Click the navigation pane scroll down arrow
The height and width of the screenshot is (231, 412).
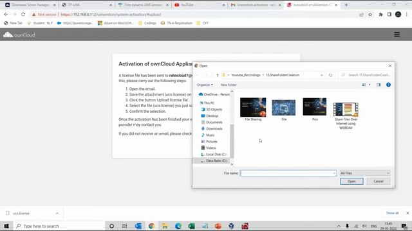pyautogui.click(x=232, y=164)
